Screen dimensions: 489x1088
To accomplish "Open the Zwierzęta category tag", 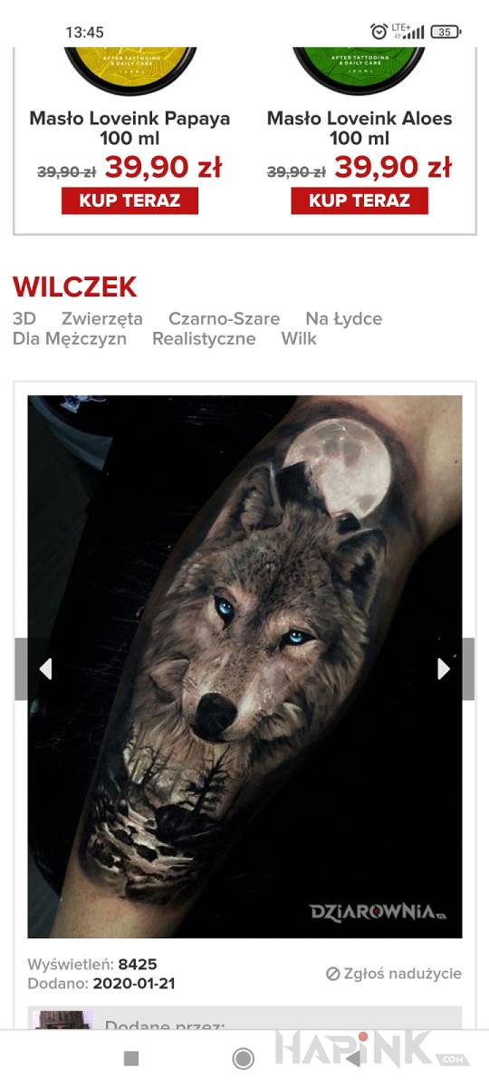I will tap(102, 319).
